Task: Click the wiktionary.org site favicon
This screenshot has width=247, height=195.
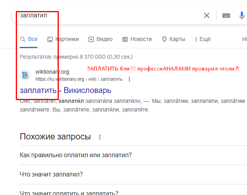Action: (25, 75)
